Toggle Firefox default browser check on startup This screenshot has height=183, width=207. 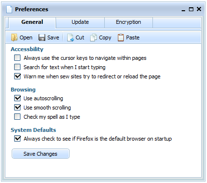(x=18, y=139)
